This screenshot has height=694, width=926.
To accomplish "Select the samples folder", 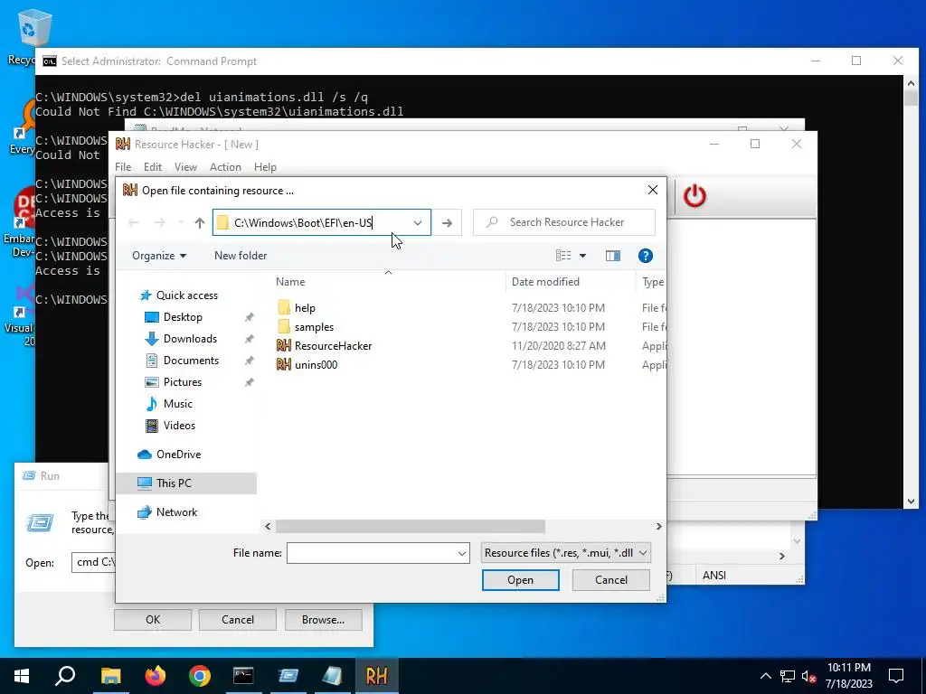I will click(x=314, y=327).
